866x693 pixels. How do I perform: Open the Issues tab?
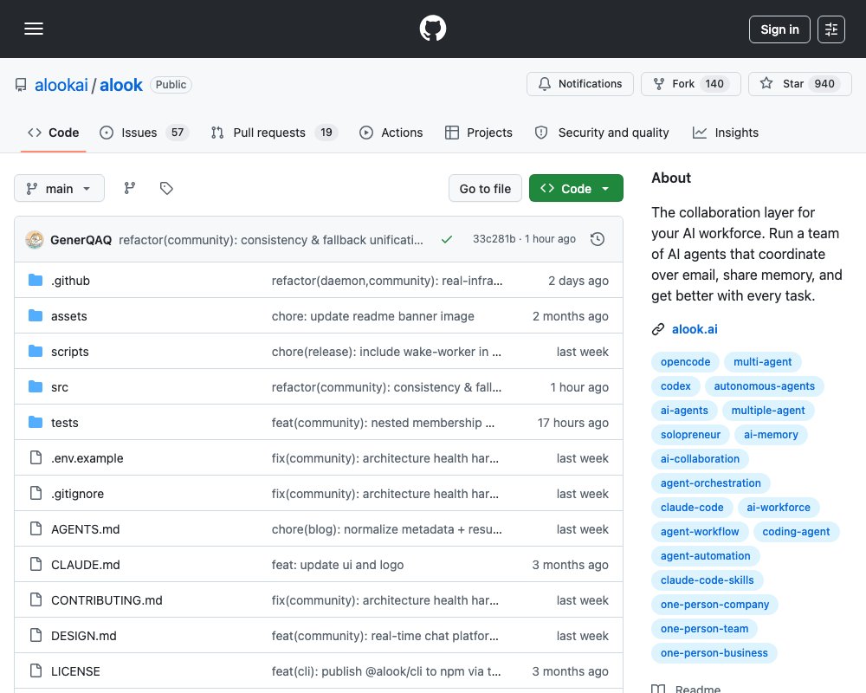coord(144,133)
